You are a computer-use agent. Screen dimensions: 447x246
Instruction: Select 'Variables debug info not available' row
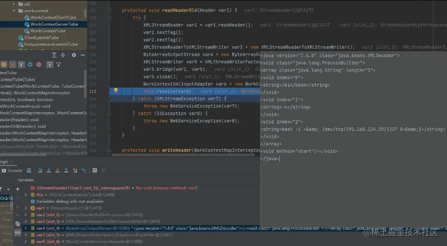point(67,201)
